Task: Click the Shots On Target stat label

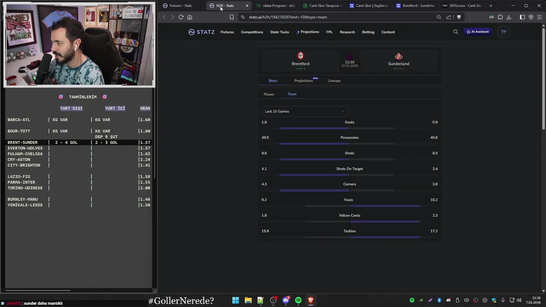Action: (349, 169)
